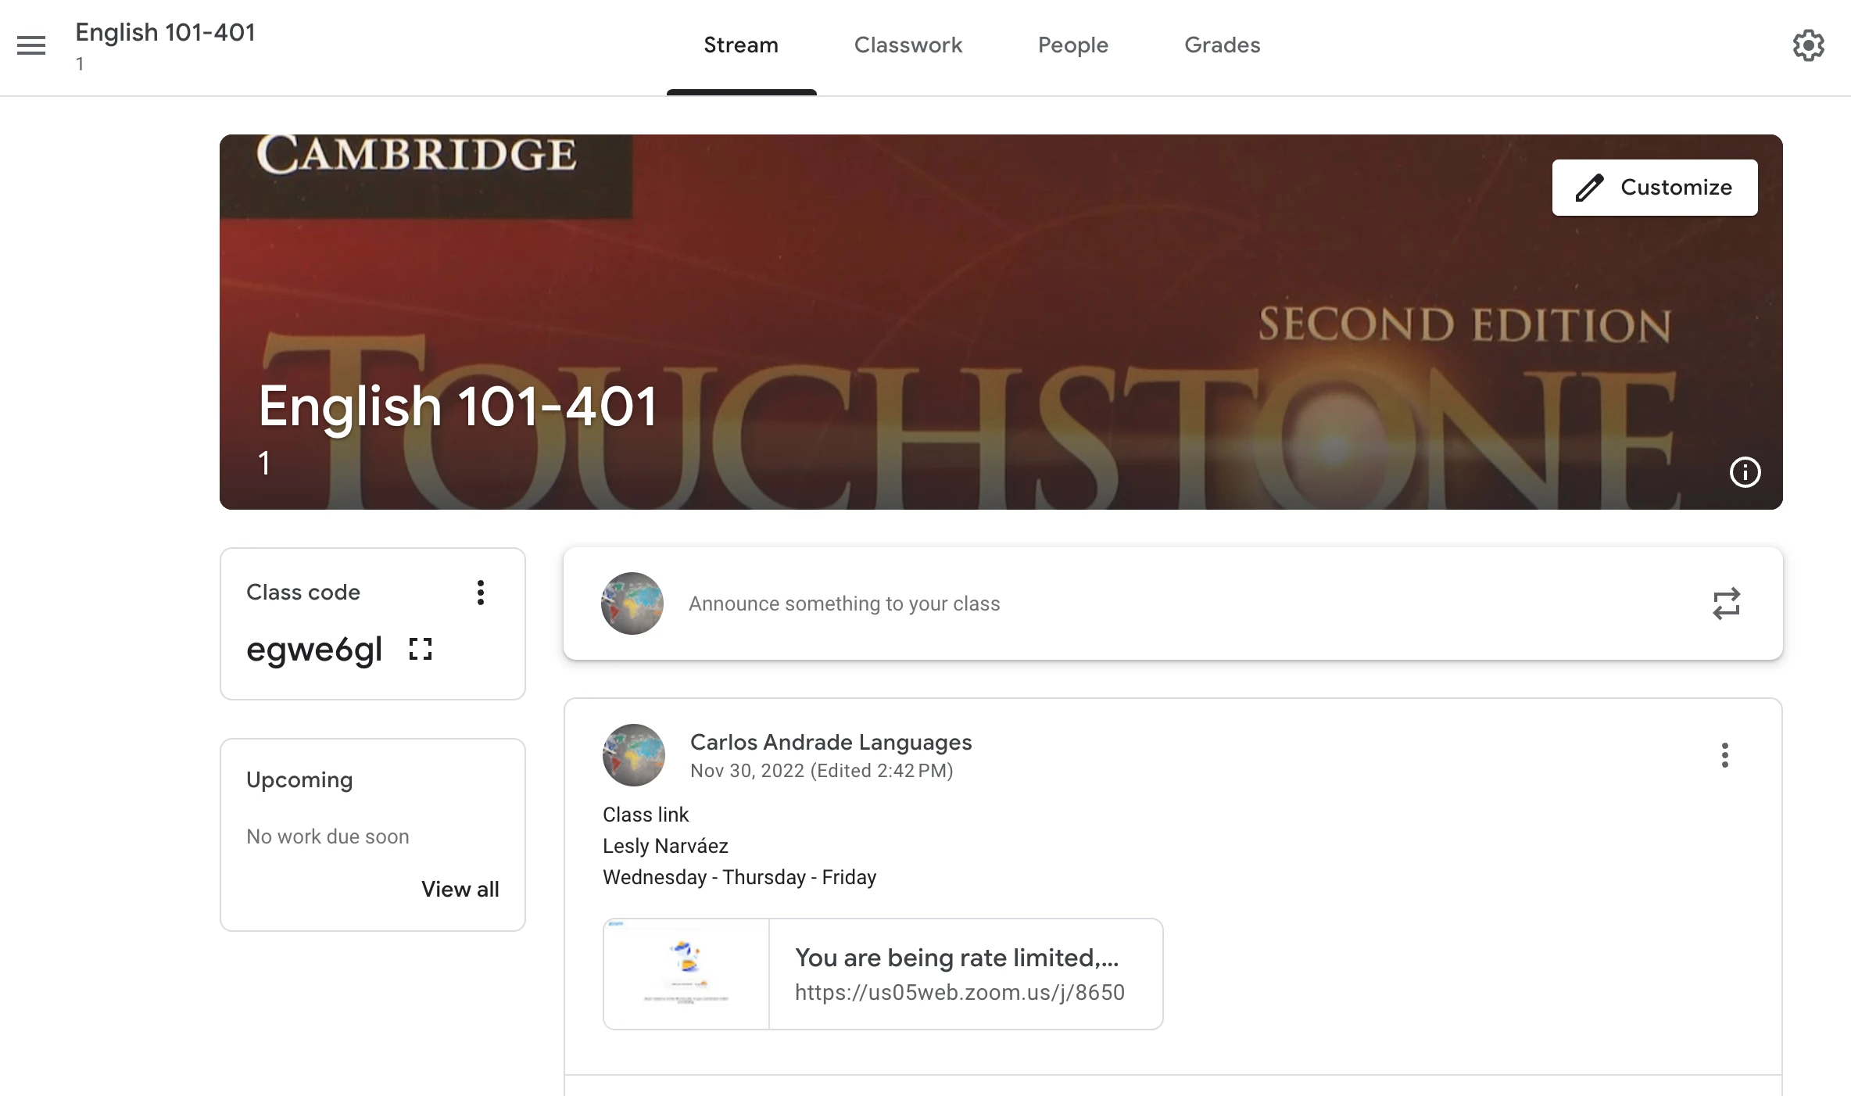Open the Zoom link attachment thumbnail
This screenshot has width=1851, height=1096.
686,974
